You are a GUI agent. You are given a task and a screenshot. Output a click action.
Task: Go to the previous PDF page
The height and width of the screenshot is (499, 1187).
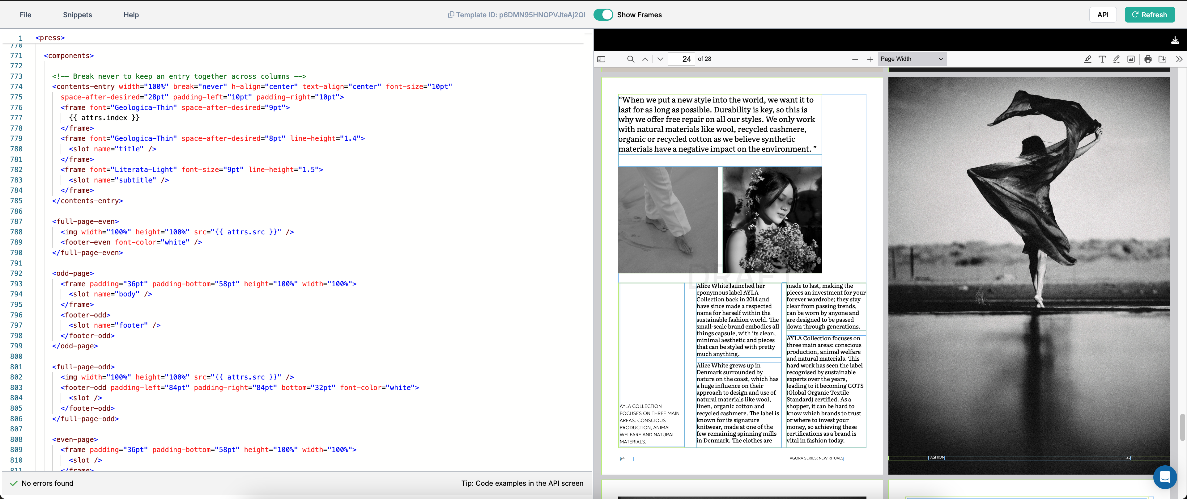click(645, 59)
